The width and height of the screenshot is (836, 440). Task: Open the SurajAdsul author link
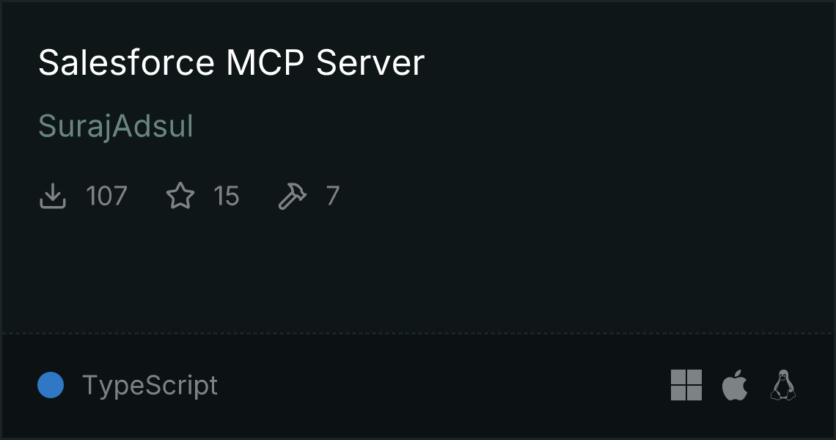pyautogui.click(x=116, y=127)
